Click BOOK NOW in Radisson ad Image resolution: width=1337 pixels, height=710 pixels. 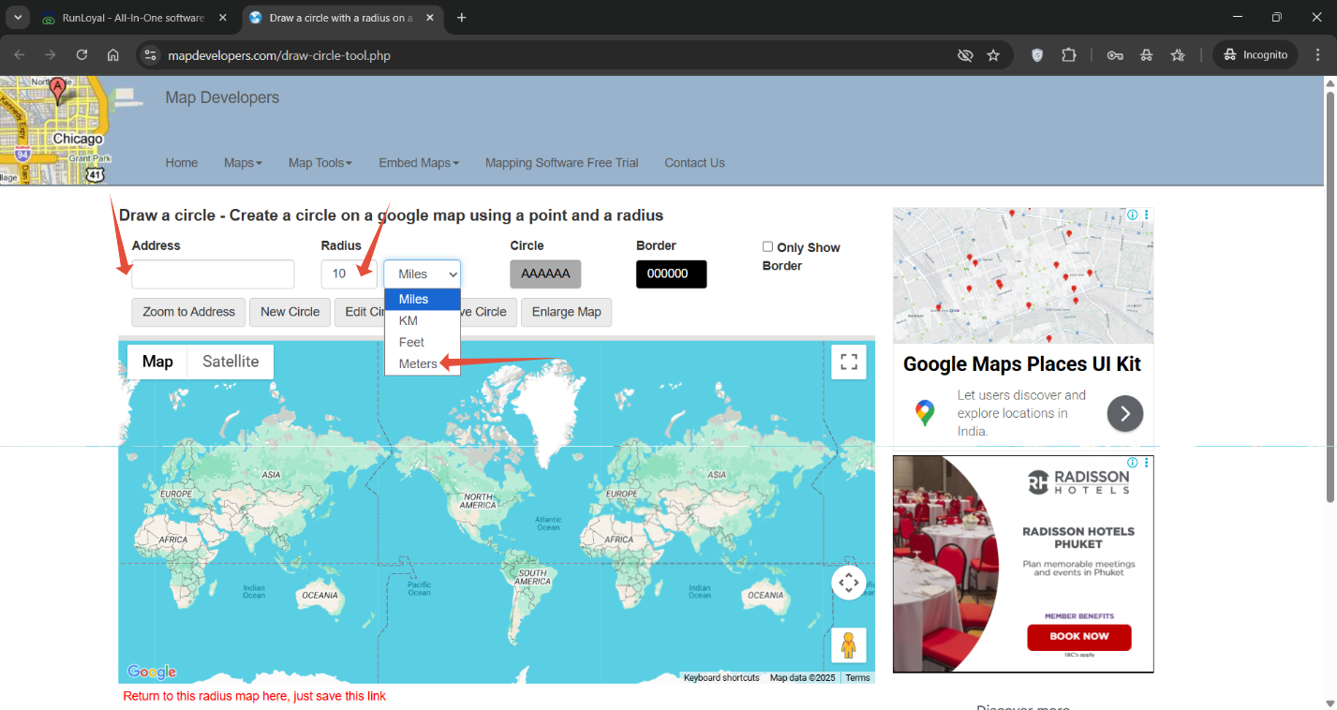click(x=1079, y=636)
